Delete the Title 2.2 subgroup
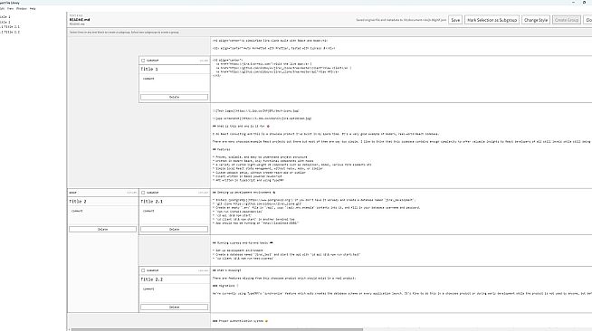Screen dimensions: 592x331 click(x=174, y=307)
